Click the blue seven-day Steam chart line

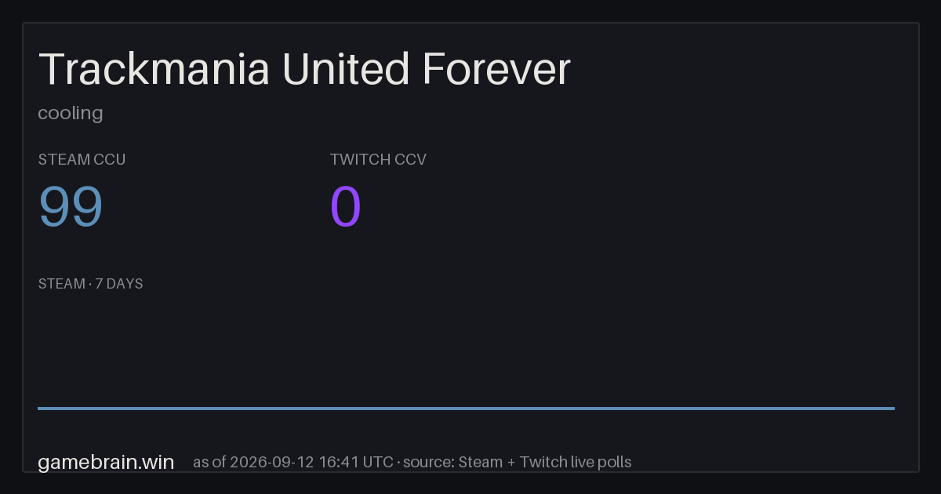click(466, 408)
